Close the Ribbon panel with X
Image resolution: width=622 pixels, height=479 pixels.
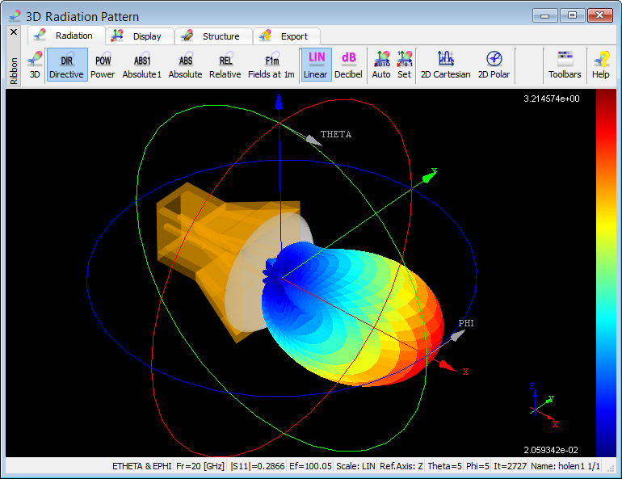tap(13, 32)
